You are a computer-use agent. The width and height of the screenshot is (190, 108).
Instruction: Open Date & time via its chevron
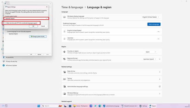pos(160,72)
